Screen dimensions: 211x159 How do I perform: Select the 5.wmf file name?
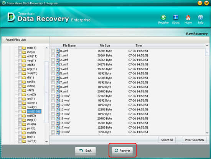(x=64, y=73)
